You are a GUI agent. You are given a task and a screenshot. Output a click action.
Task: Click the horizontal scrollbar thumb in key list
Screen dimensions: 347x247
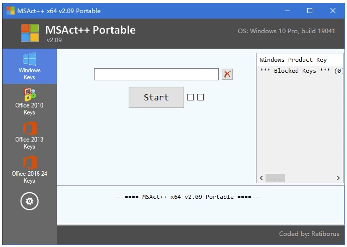[275, 178]
